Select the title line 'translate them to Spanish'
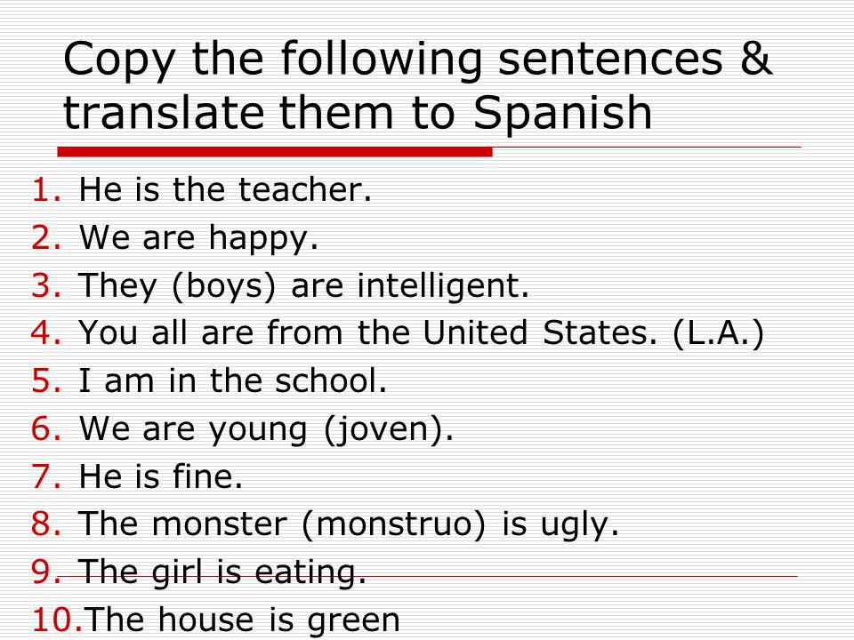 pos(358,113)
